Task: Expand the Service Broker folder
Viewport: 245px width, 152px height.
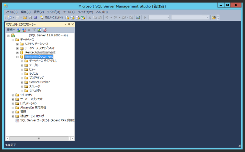Action: tap(22, 82)
